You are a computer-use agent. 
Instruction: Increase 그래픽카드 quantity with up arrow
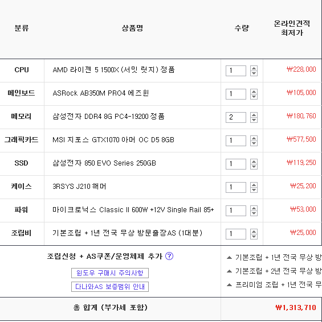point(254,138)
